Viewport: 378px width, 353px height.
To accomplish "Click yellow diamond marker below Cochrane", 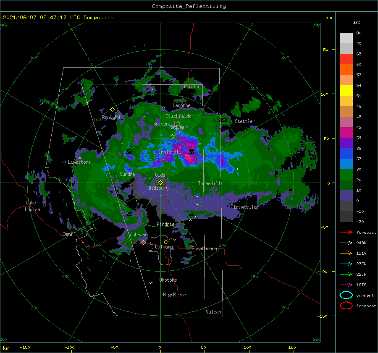I will pos(144,242).
